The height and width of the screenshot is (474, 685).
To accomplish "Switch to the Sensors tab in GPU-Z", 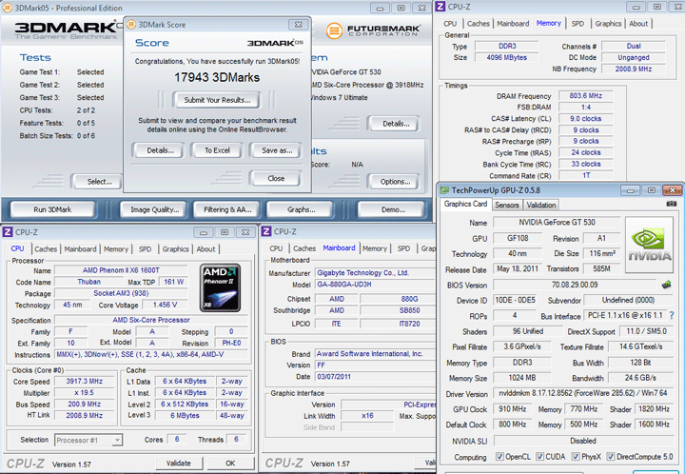I will [507, 205].
